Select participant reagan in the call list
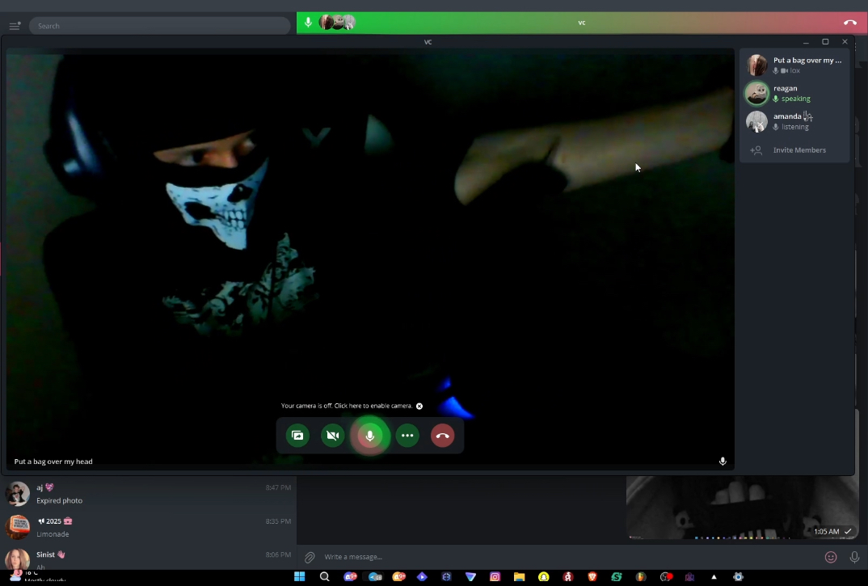The height and width of the screenshot is (586, 868). [794, 93]
